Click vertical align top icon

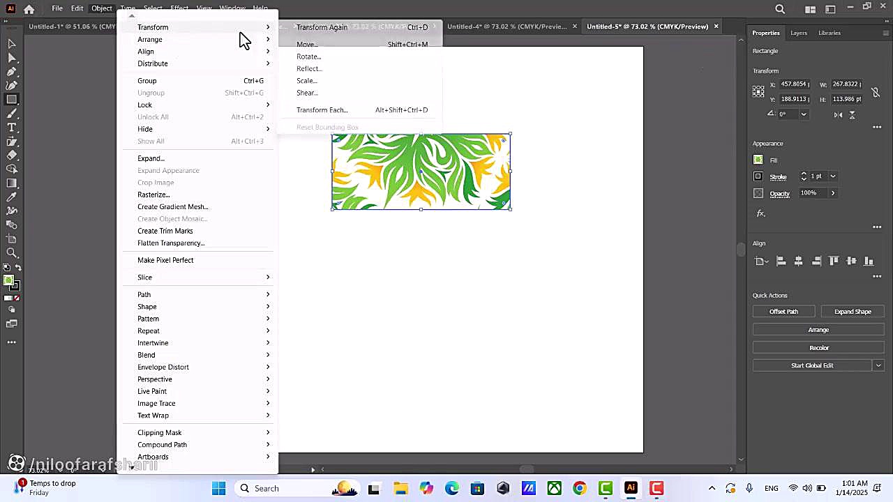pos(834,261)
